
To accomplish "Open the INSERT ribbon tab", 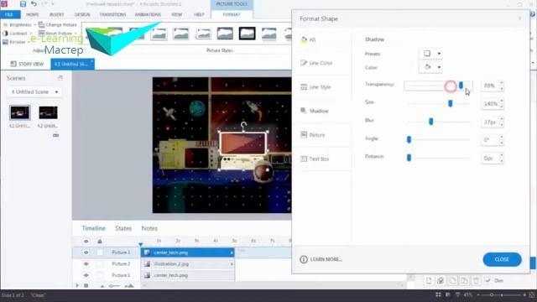I will point(56,14).
